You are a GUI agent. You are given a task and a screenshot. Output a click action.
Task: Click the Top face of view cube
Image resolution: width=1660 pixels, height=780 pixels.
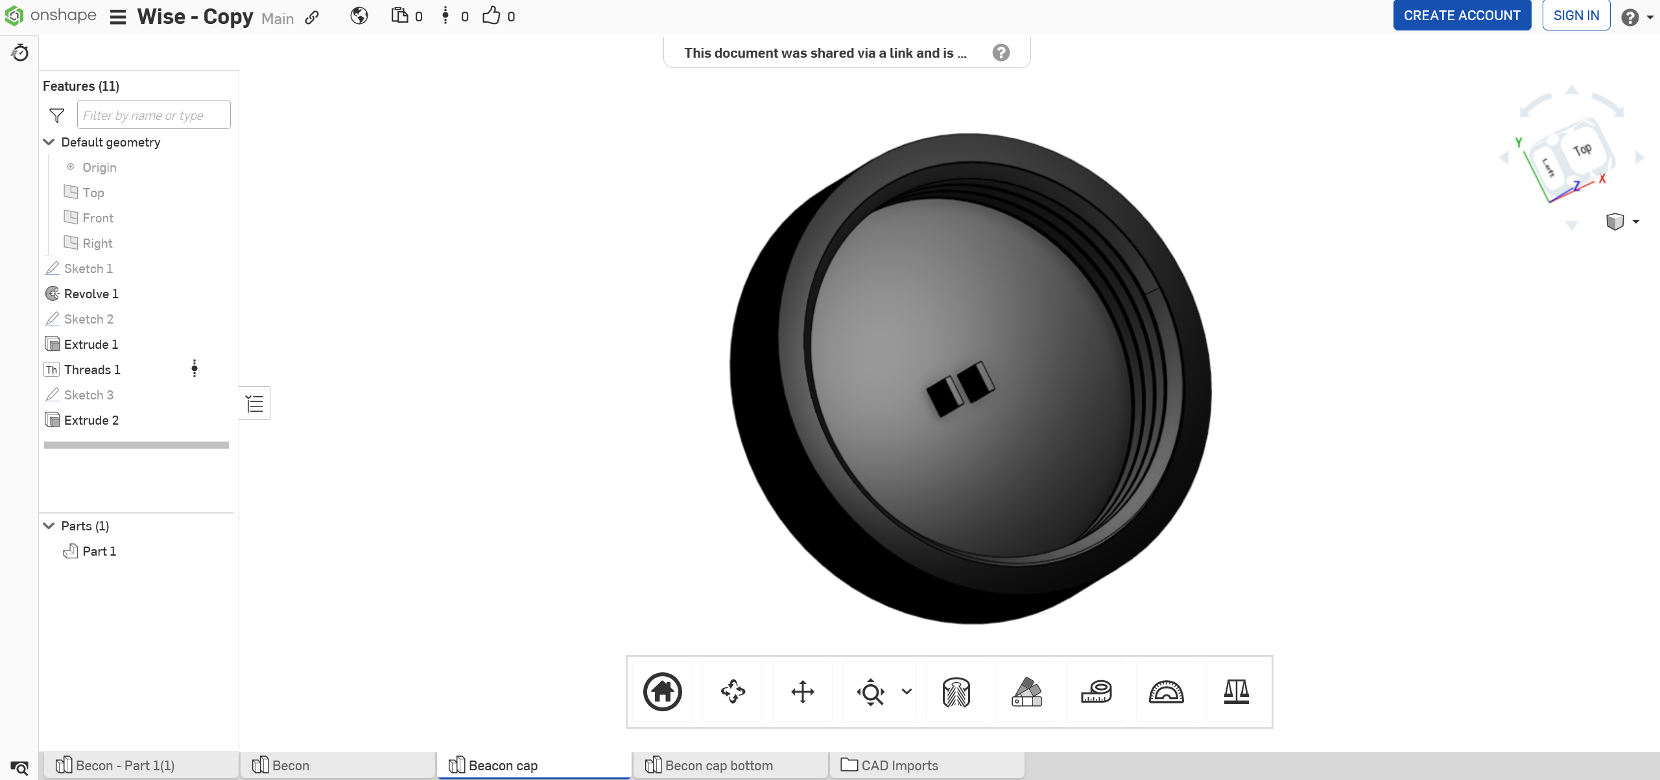(x=1582, y=150)
